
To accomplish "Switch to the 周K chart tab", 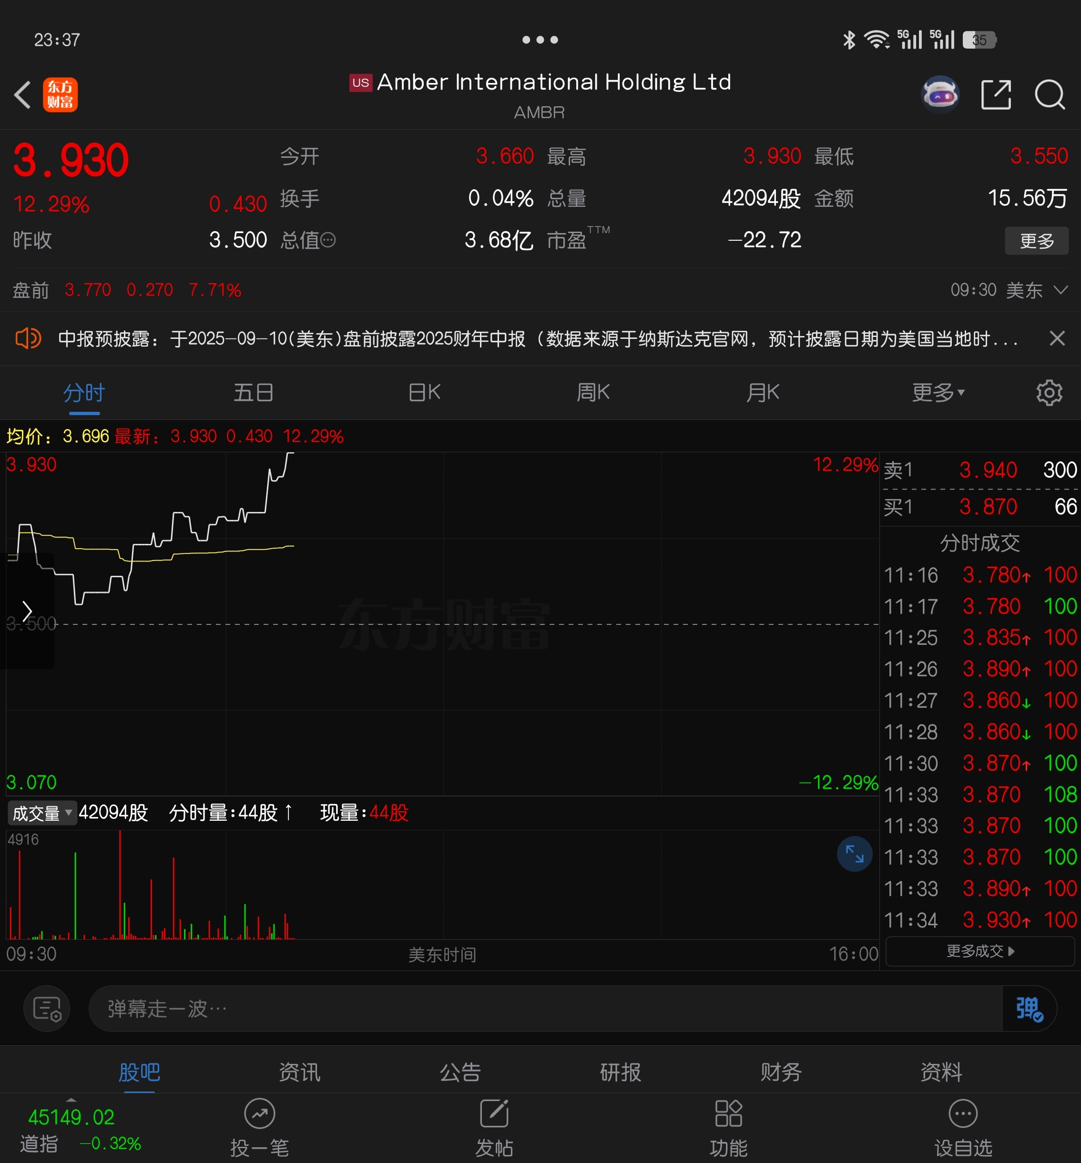I will tap(593, 393).
